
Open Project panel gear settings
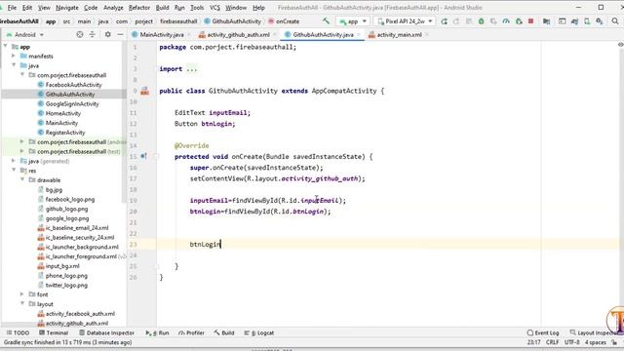click(x=108, y=35)
